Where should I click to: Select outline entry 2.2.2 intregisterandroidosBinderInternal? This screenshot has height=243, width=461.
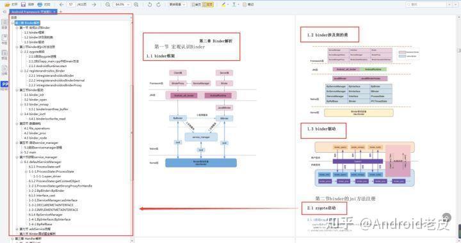(x=56, y=81)
